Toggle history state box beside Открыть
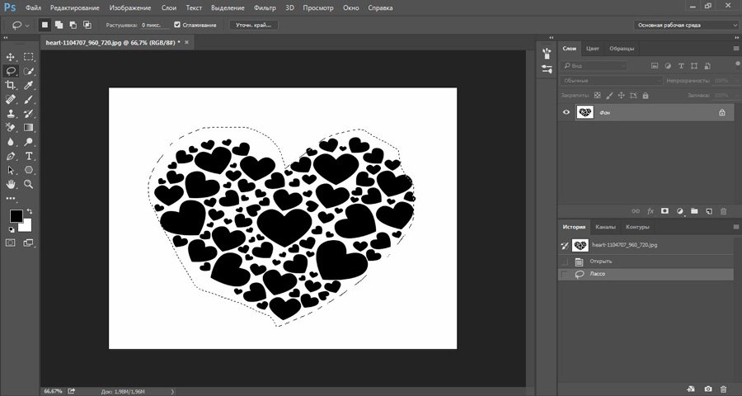 564,262
